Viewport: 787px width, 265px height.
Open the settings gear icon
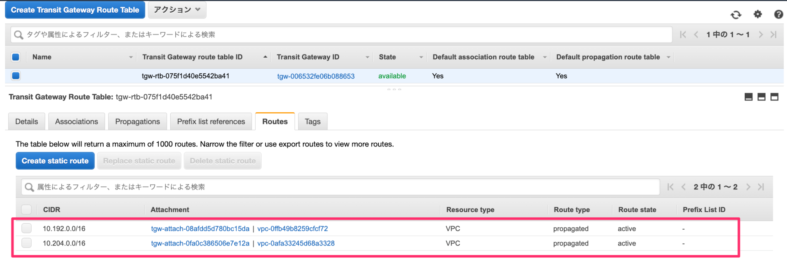[757, 14]
